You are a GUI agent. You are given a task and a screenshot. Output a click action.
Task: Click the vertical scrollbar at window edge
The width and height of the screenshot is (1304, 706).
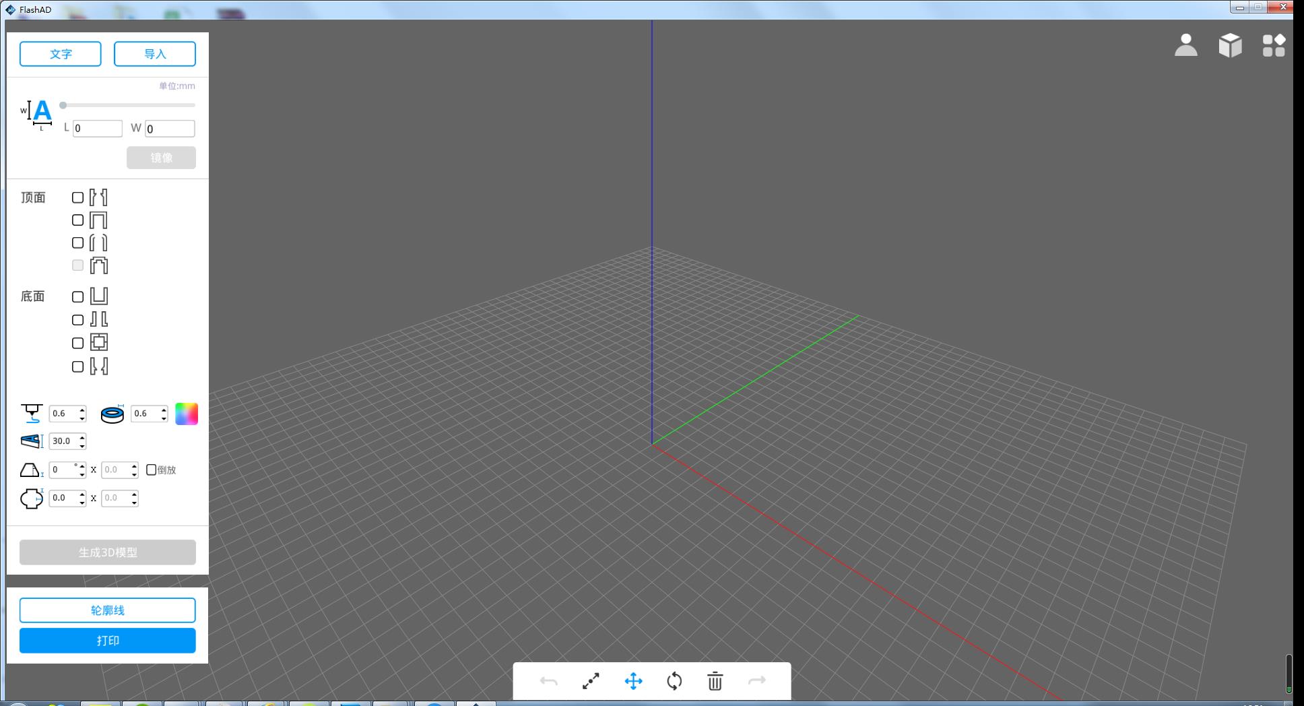click(1289, 672)
